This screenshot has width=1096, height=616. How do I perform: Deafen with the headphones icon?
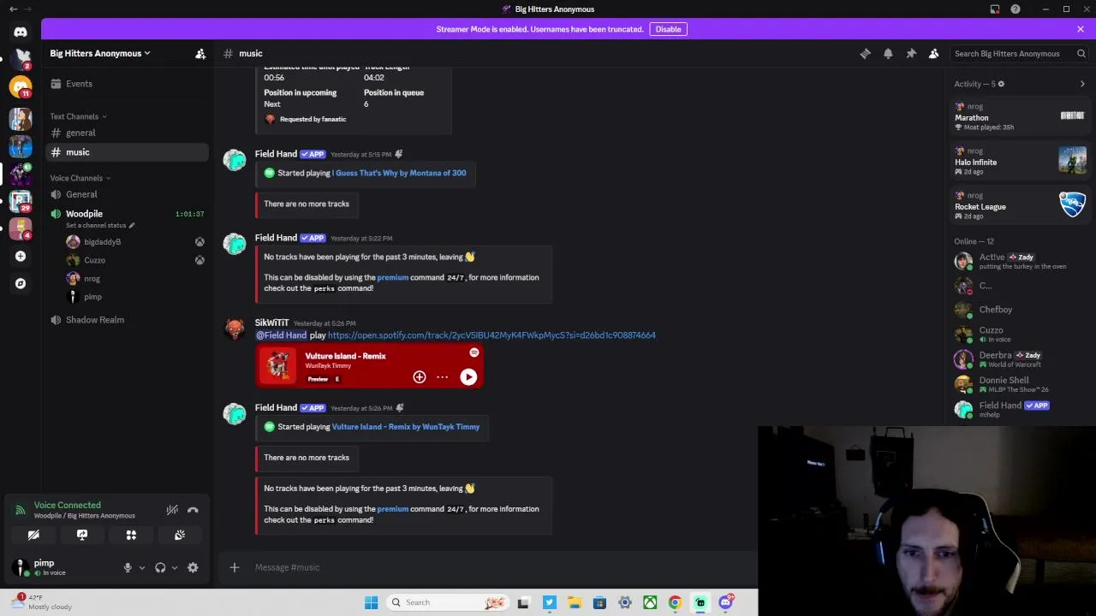pyautogui.click(x=160, y=567)
